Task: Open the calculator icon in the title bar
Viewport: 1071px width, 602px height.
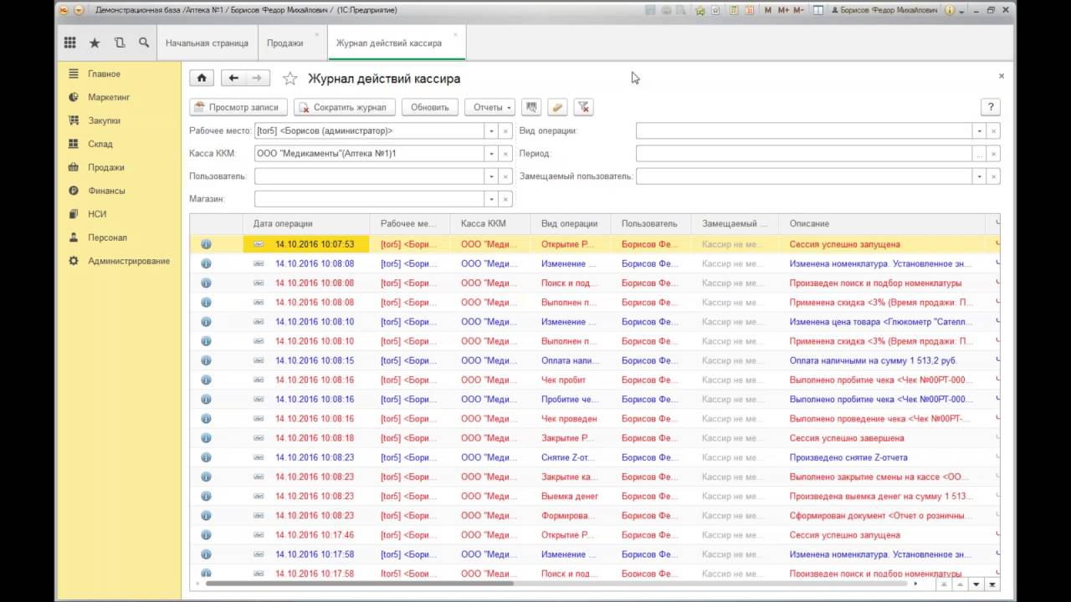Action: tap(734, 10)
